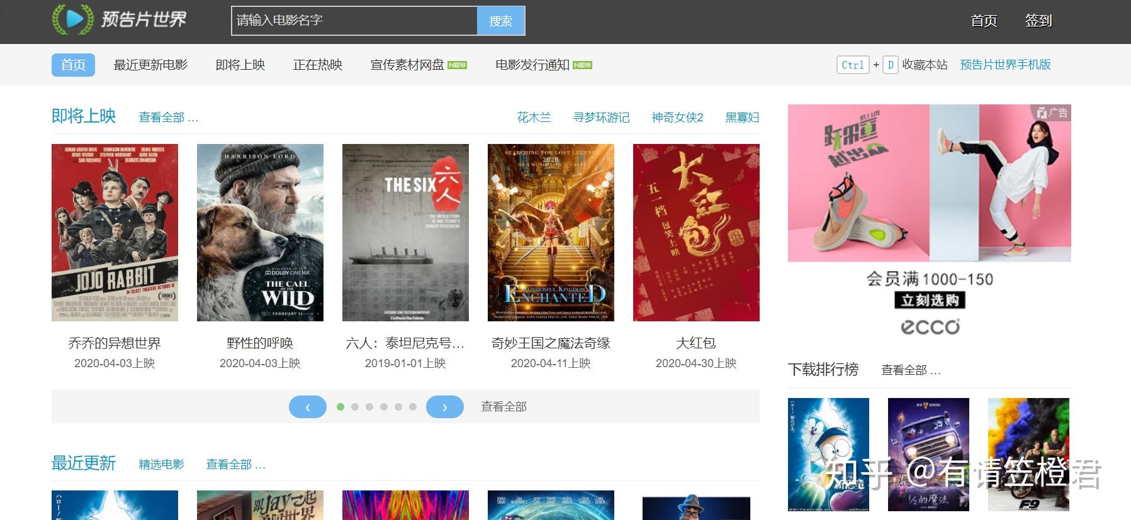Open the 电影发行通知 navigation tab
The image size is (1131, 520).
point(532,65)
